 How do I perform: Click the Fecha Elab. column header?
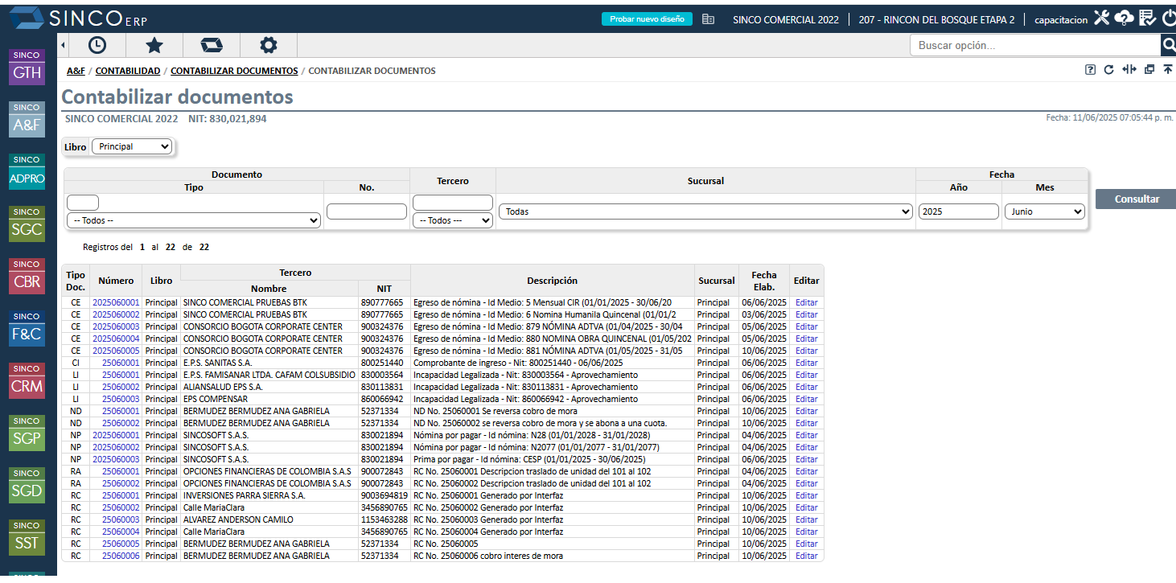tap(764, 281)
